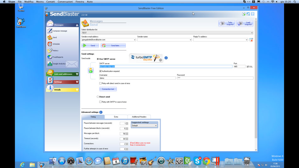Adjust the Connections stepper arrows

tap(127, 144)
